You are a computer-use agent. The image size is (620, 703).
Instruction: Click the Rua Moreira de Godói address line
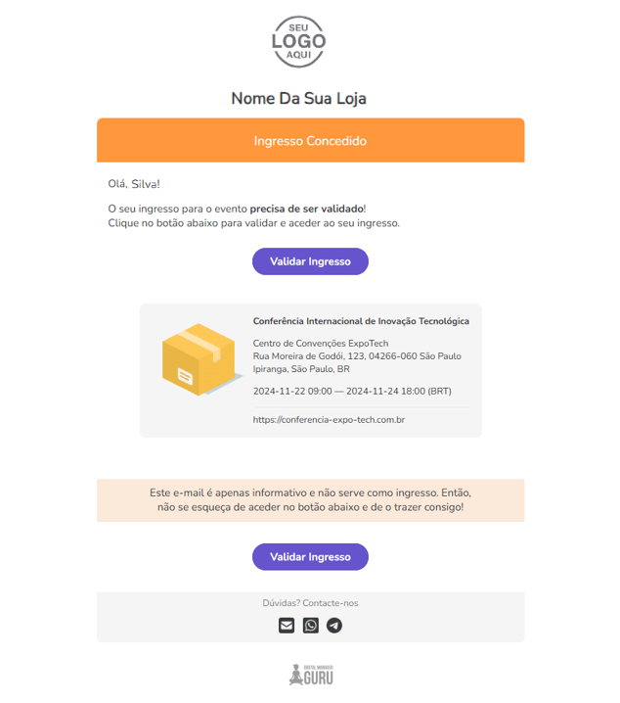(357, 356)
